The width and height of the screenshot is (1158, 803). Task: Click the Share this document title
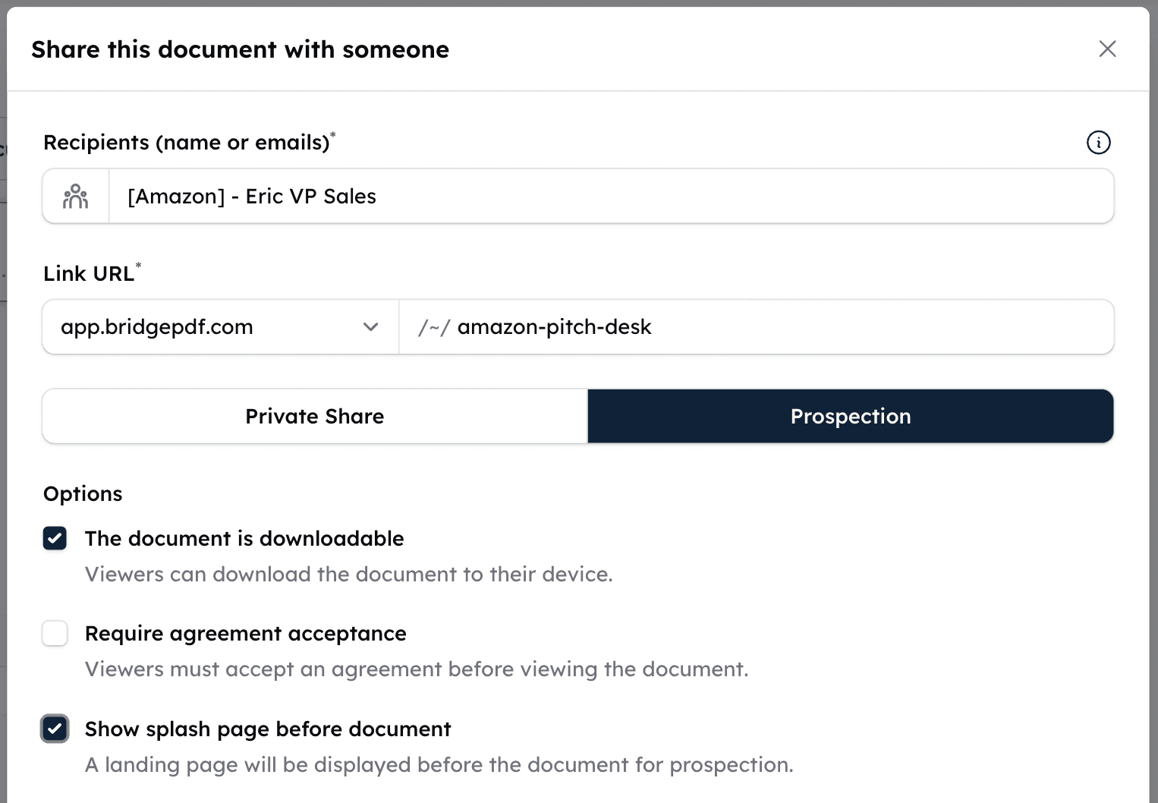[x=240, y=49]
